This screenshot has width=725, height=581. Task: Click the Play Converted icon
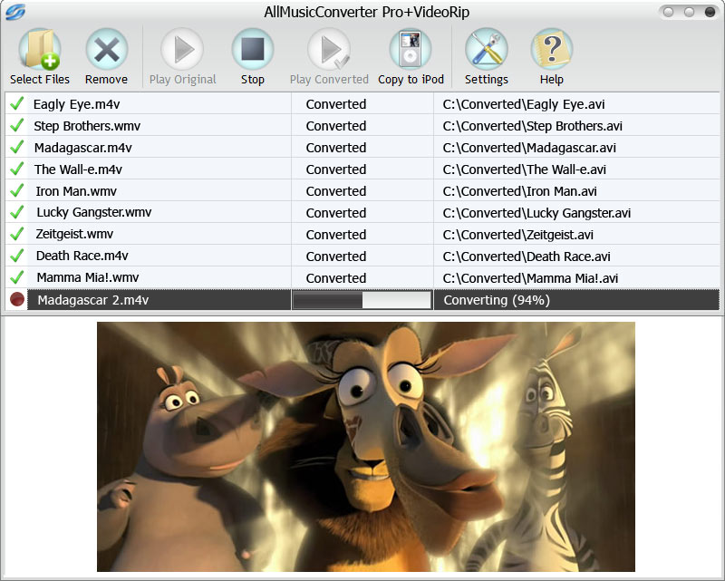pyautogui.click(x=329, y=50)
